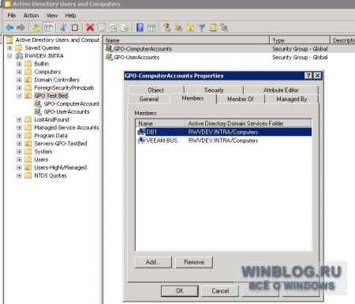Click Cancel in the properties dialog

220,291
